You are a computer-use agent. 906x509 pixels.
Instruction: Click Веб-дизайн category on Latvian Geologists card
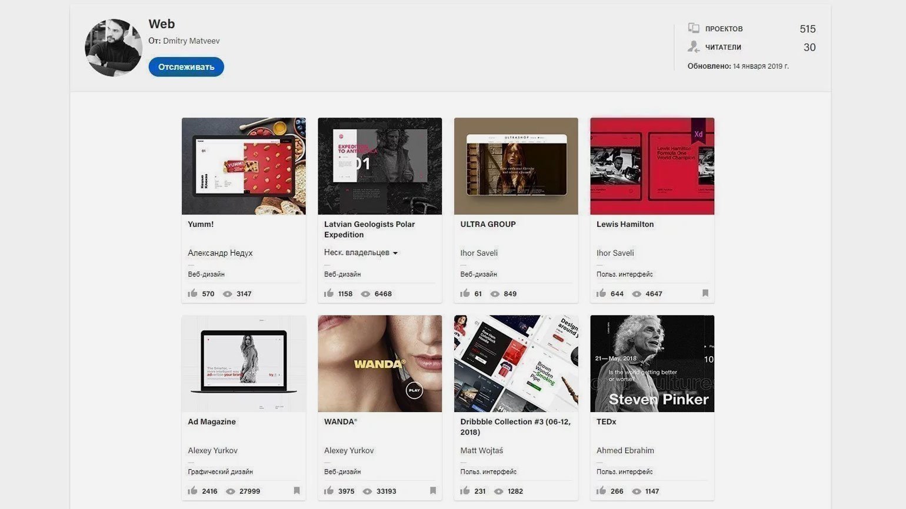pos(342,274)
